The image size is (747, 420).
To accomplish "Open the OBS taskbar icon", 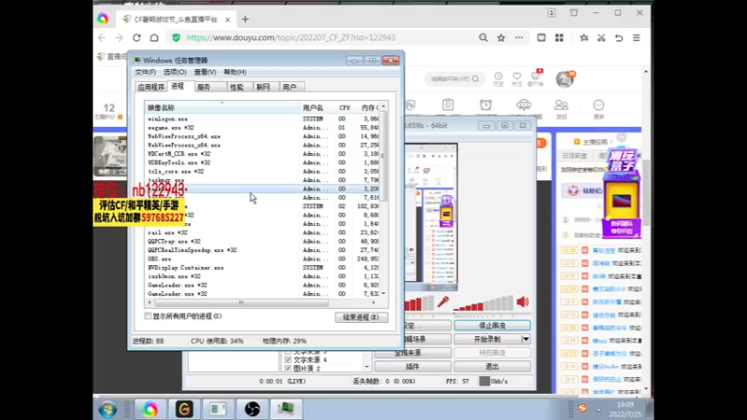I will pyautogui.click(x=252, y=409).
